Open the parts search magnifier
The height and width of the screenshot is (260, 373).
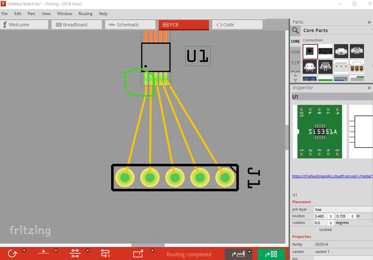tap(295, 30)
